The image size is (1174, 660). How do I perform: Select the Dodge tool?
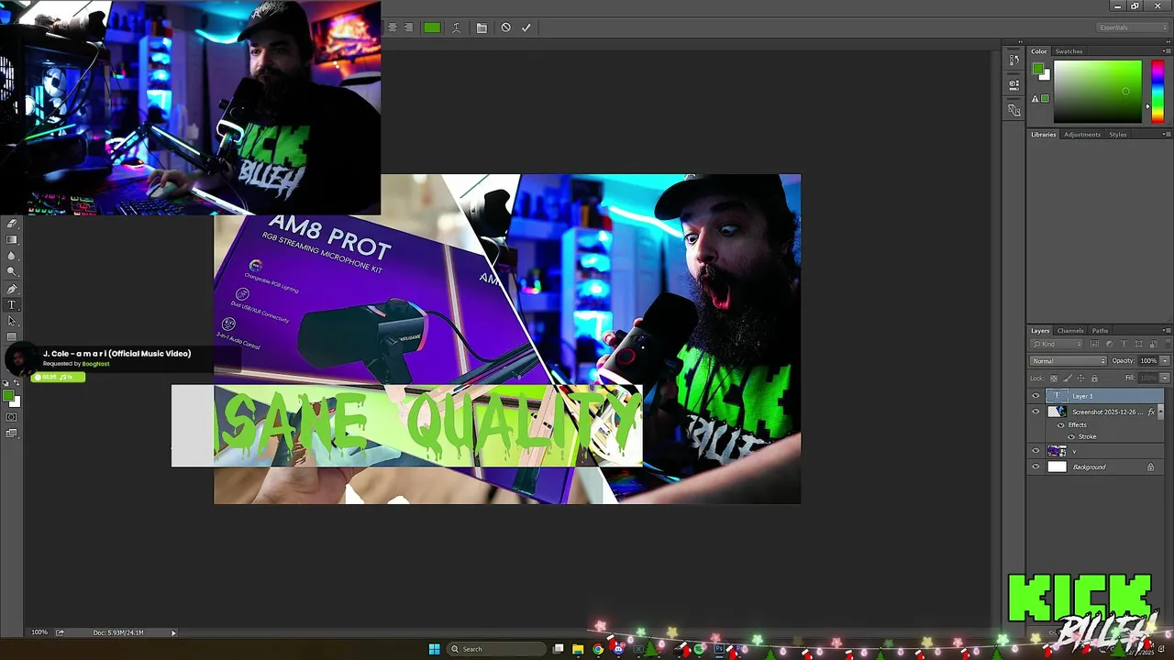(12, 271)
